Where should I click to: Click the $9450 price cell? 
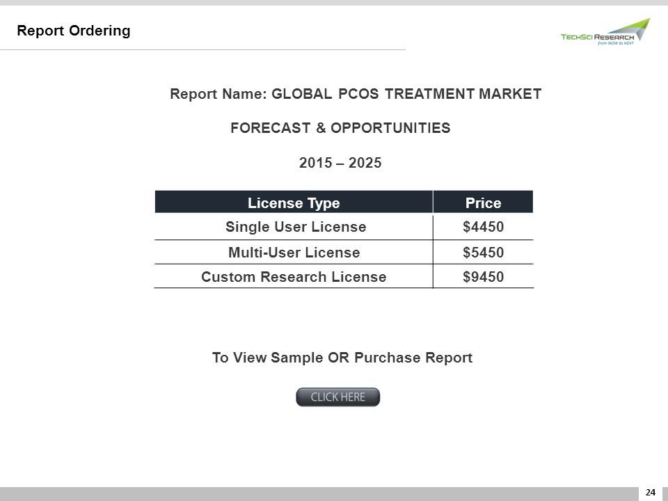click(x=483, y=276)
